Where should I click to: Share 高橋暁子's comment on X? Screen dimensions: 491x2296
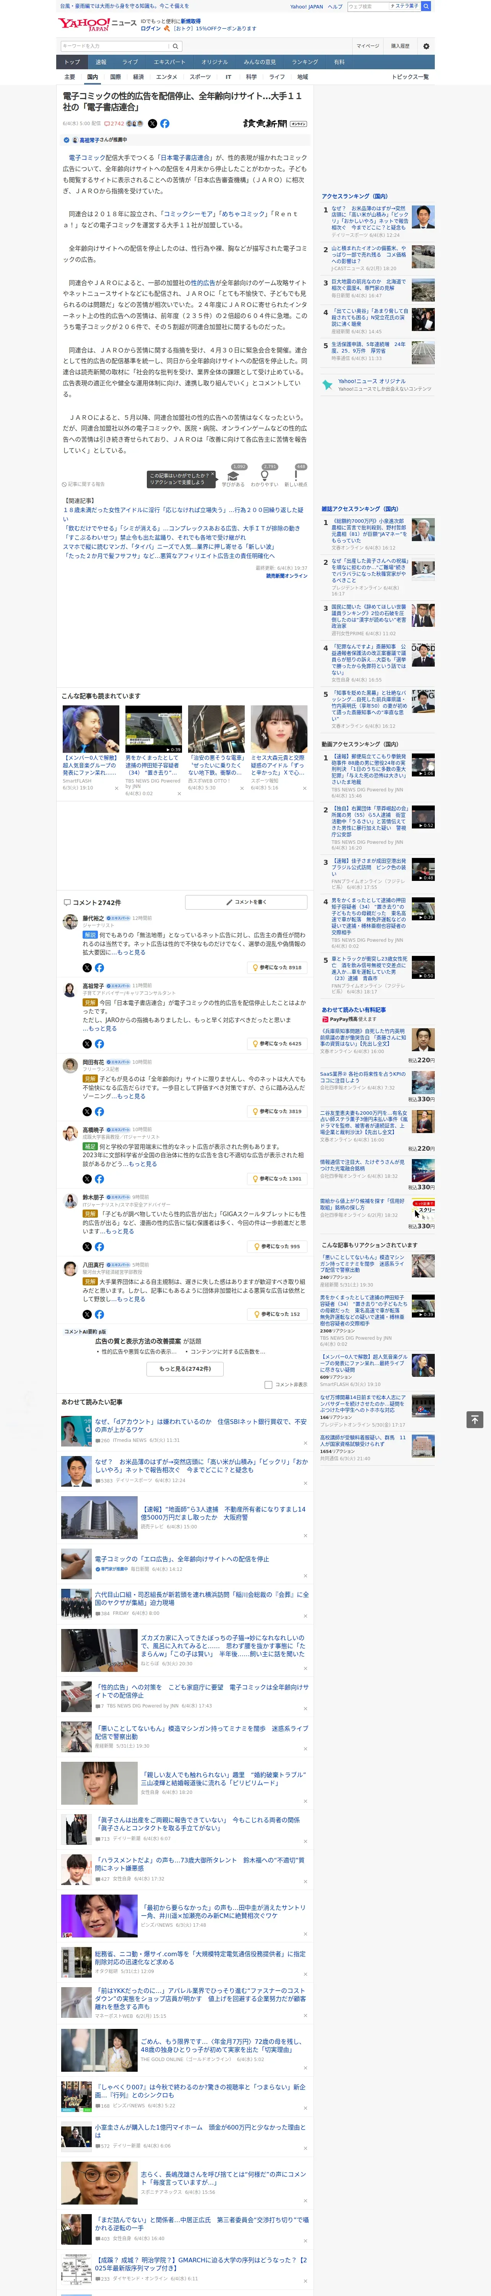86,1179
